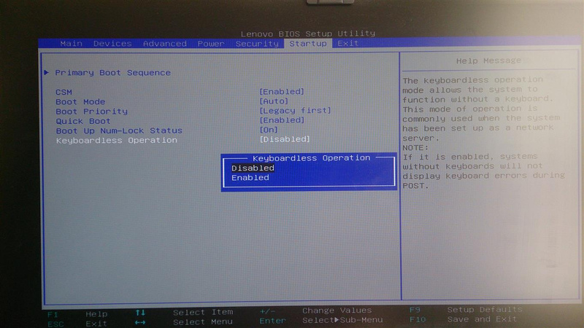Choose Disabled in Keyboardless Operation popup
The height and width of the screenshot is (328, 584).
click(253, 168)
